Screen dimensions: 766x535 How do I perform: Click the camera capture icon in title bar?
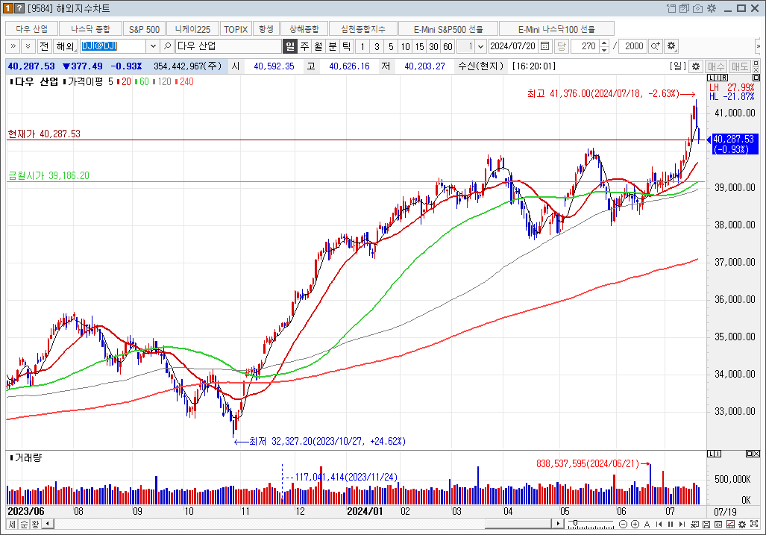(697, 8)
